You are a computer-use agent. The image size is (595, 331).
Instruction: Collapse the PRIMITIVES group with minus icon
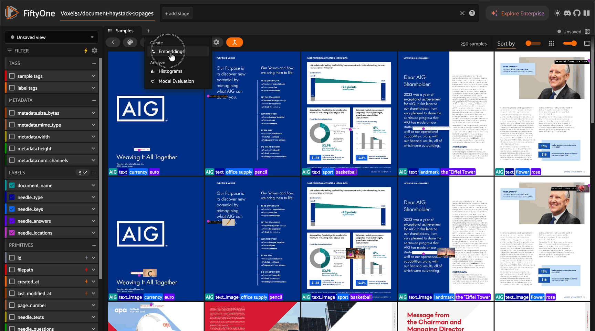point(94,245)
